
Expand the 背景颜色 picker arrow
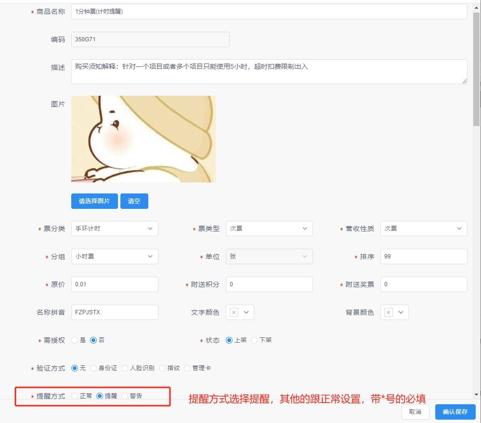coord(401,312)
